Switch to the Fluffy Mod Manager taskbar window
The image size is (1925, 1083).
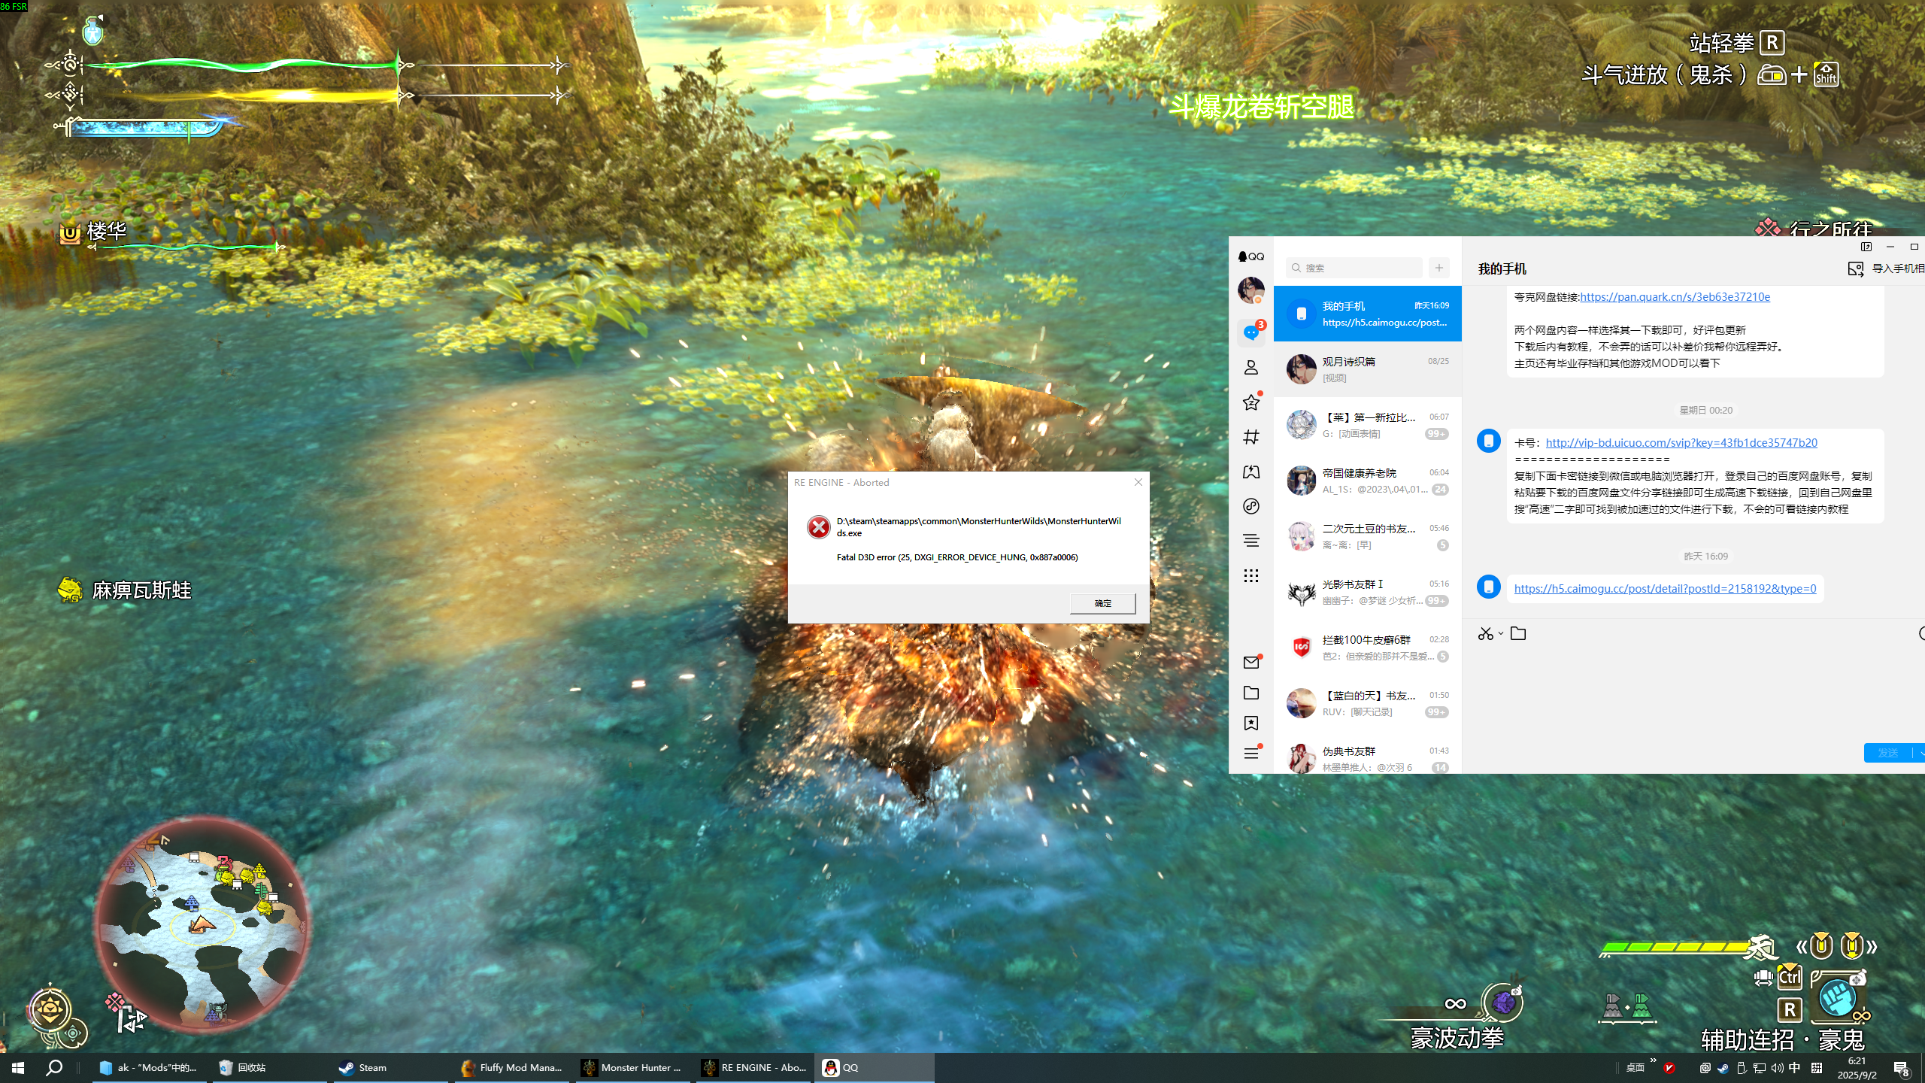point(511,1067)
